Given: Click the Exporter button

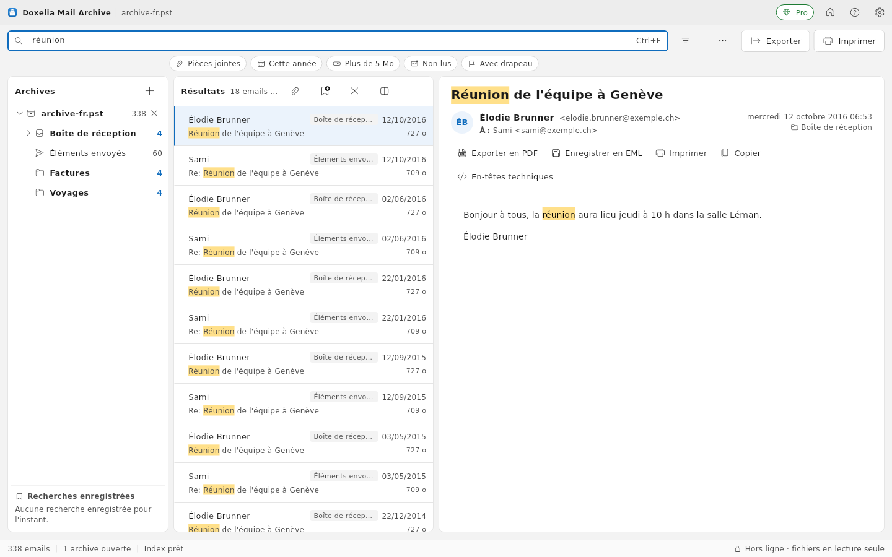Looking at the screenshot, I should tap(776, 41).
